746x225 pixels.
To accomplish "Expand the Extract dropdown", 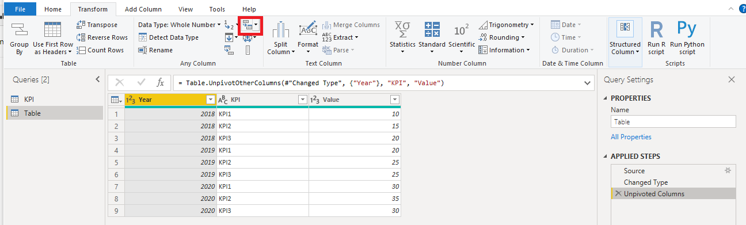I will click(x=340, y=37).
